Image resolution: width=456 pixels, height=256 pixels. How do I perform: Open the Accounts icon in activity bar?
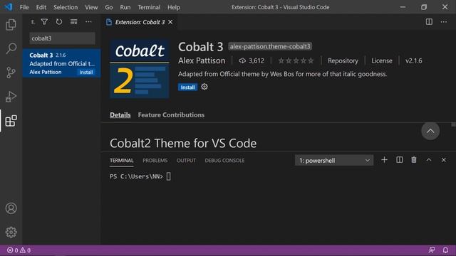coord(11,208)
